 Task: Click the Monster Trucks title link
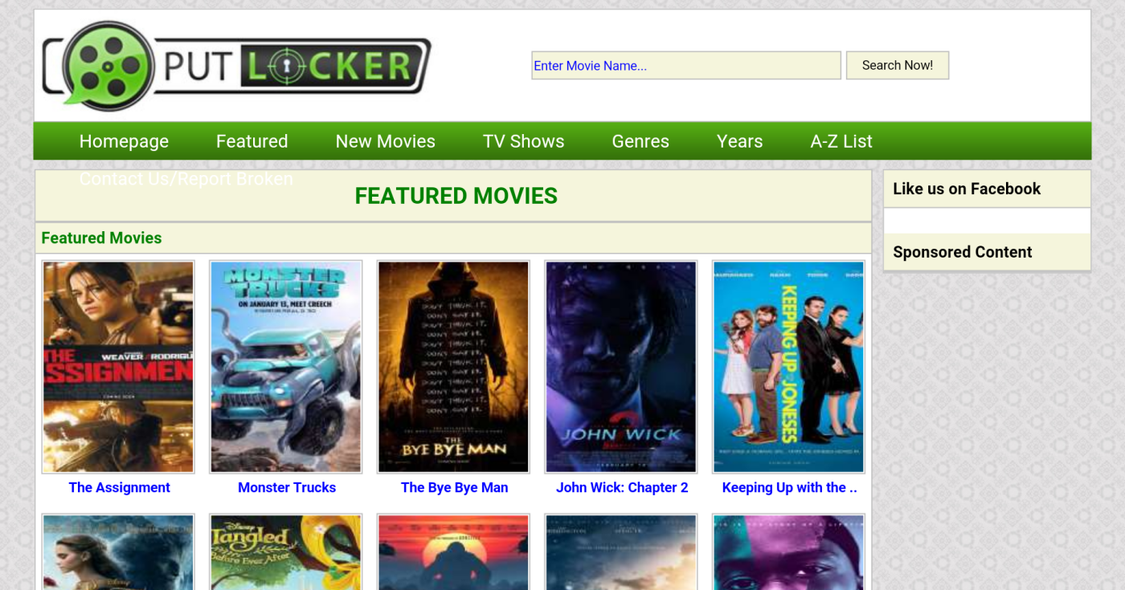[287, 487]
